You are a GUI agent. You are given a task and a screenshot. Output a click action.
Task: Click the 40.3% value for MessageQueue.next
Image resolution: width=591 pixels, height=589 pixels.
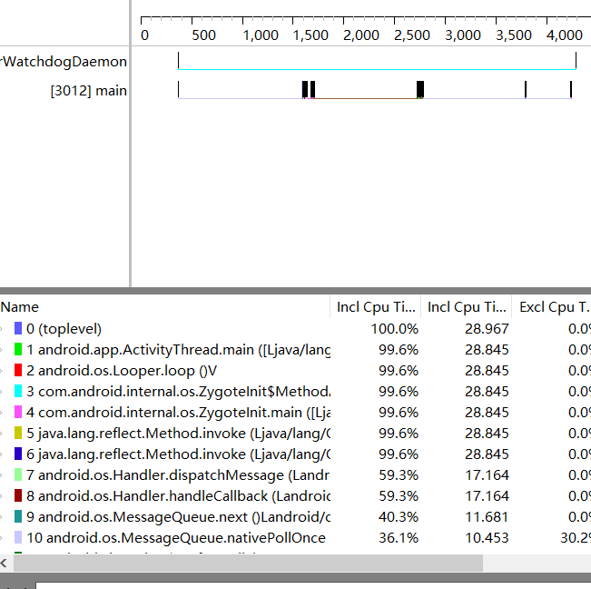(x=399, y=517)
